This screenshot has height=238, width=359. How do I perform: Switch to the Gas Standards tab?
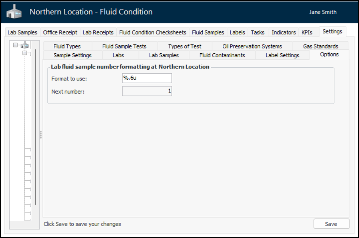click(x=320, y=47)
